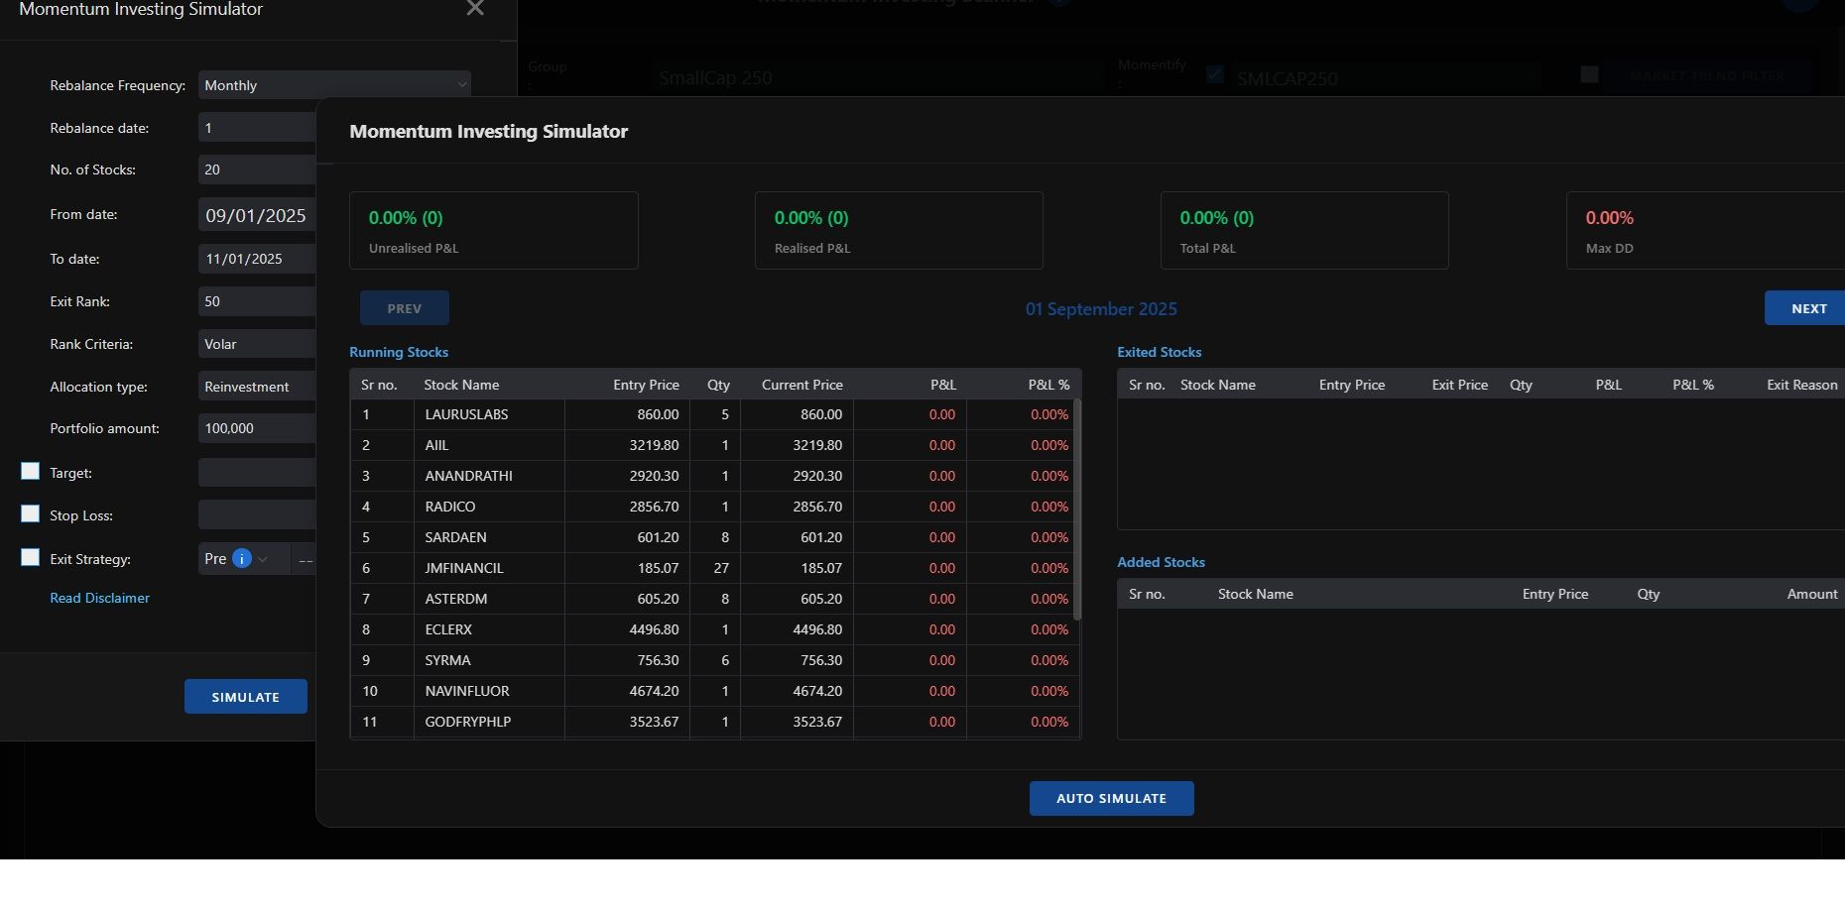The height and width of the screenshot is (907, 1845).
Task: Click the AUTO SIMULATE button
Action: coord(1111,798)
